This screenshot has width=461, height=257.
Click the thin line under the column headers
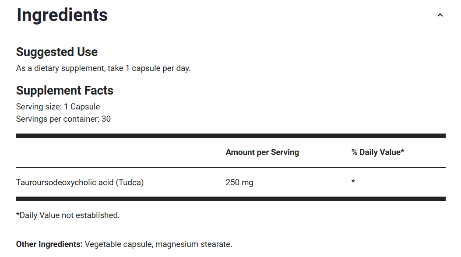tap(231, 167)
